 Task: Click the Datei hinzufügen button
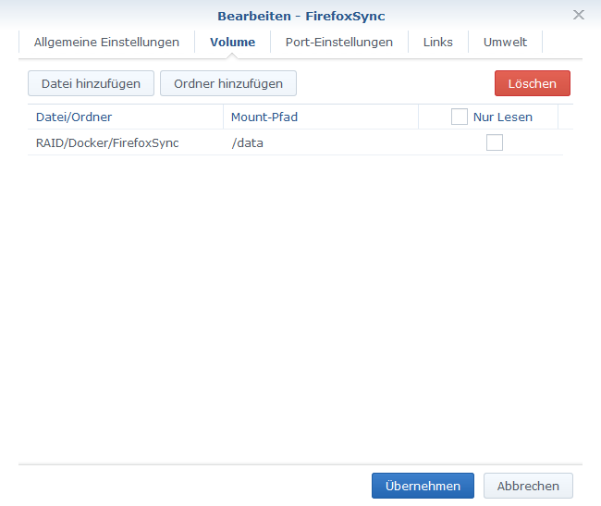[91, 83]
